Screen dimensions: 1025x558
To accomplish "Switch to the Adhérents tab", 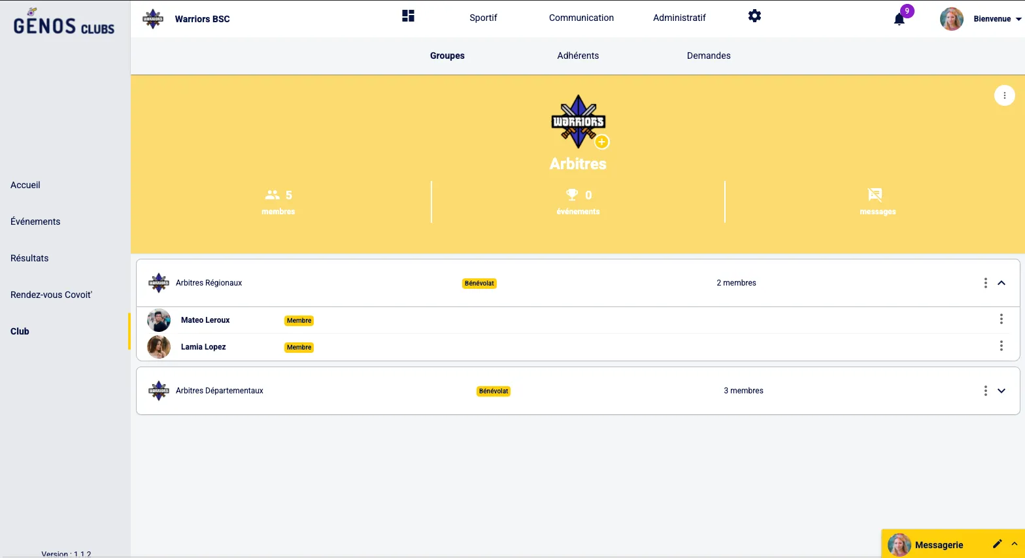I will pyautogui.click(x=578, y=56).
